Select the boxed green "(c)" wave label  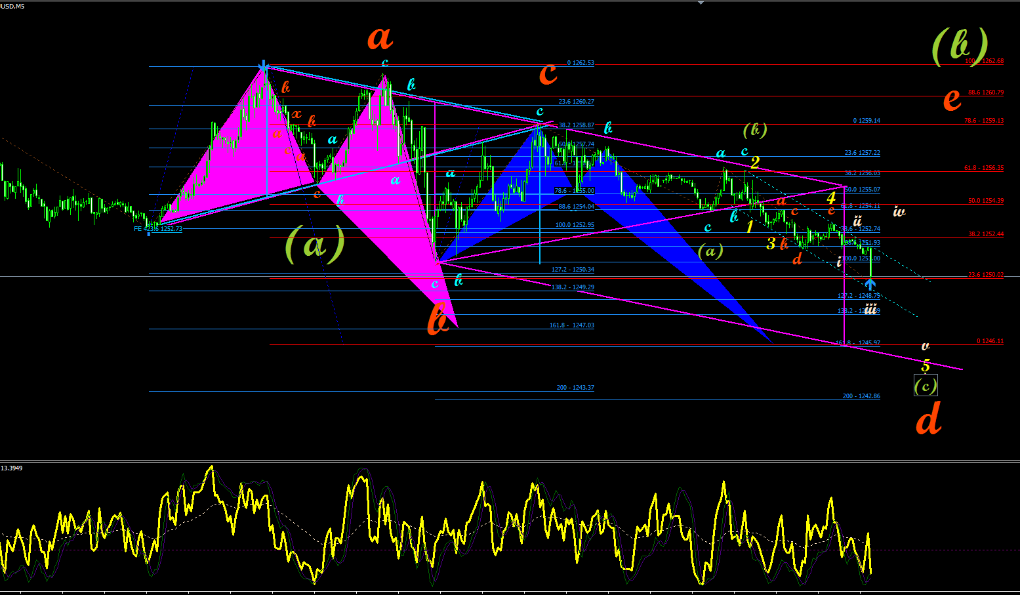click(x=926, y=385)
